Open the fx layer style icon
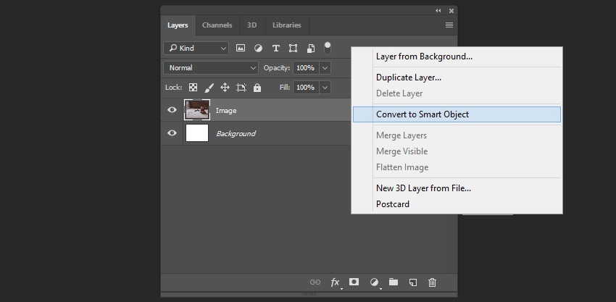The height and width of the screenshot is (302, 616). click(x=336, y=282)
